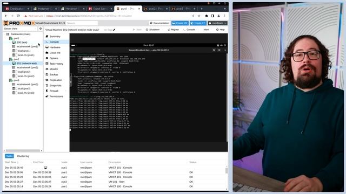Open the browser extensions puzzle icon
Viewport: 346px width, 194px height.
207,16
